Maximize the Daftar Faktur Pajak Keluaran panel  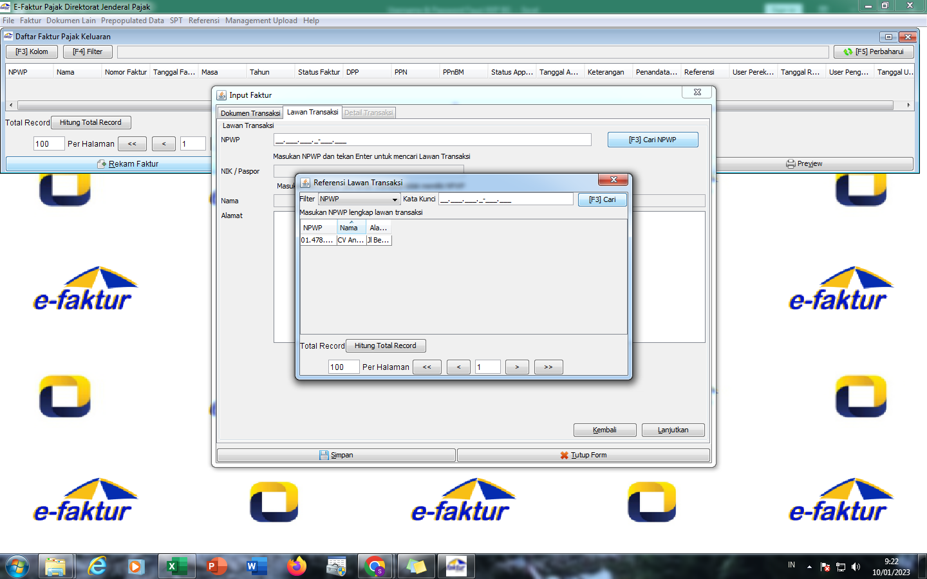[888, 37]
